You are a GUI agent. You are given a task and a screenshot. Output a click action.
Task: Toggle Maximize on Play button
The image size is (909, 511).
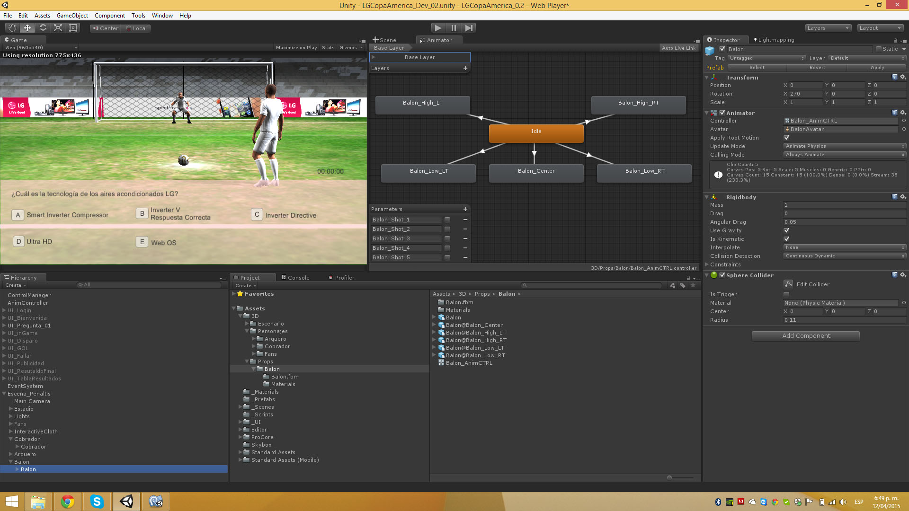click(296, 48)
